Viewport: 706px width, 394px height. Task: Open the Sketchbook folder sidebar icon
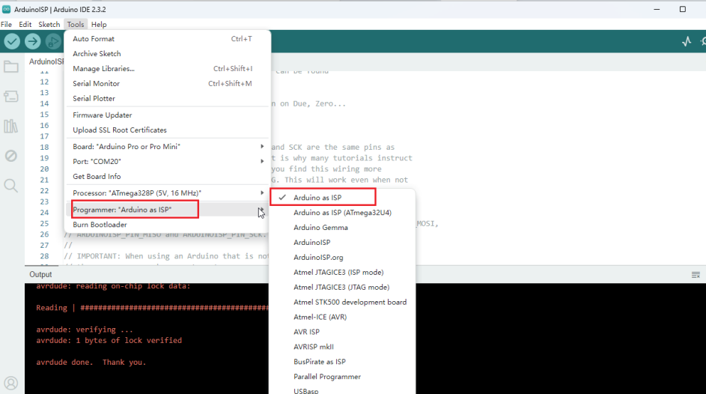coord(11,67)
